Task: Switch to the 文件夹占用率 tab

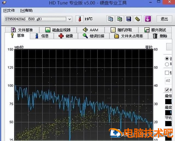Action: coord(129,36)
